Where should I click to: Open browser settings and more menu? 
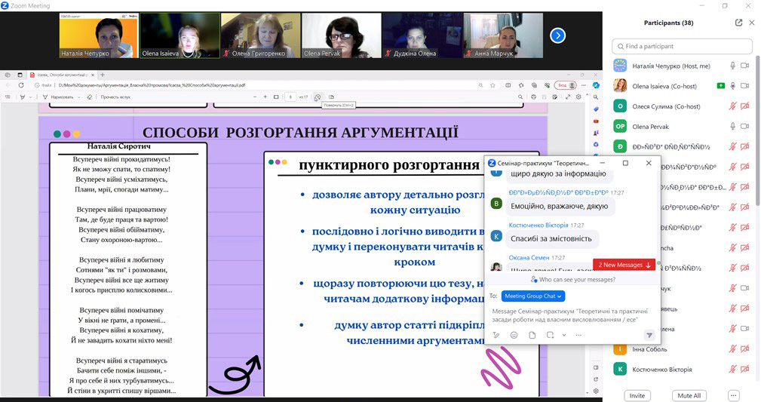pyautogui.click(x=584, y=85)
